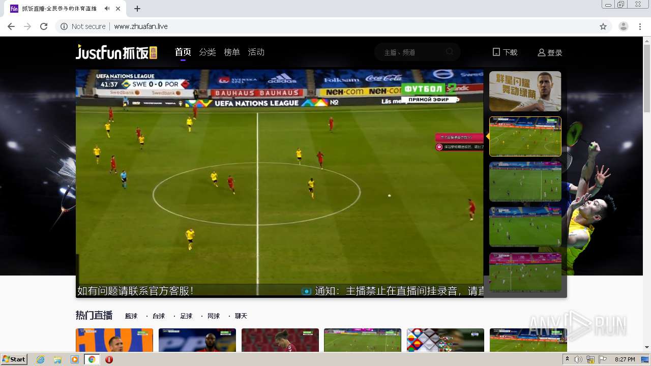The height and width of the screenshot is (366, 651).
Task: Open Windows Explorer from taskbar
Action: click(57, 359)
